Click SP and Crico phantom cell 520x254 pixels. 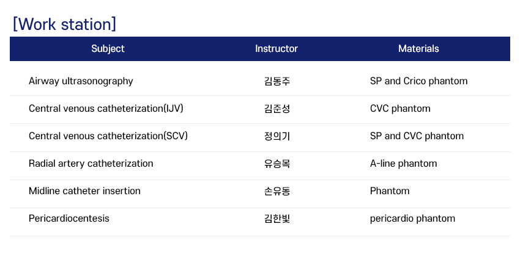418,81
